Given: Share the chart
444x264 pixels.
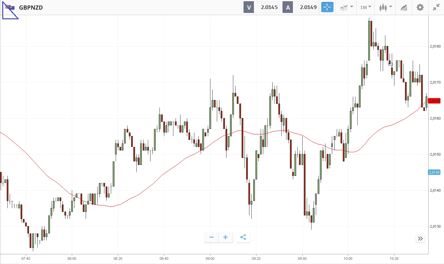Looking at the screenshot, I should pyautogui.click(x=243, y=238).
